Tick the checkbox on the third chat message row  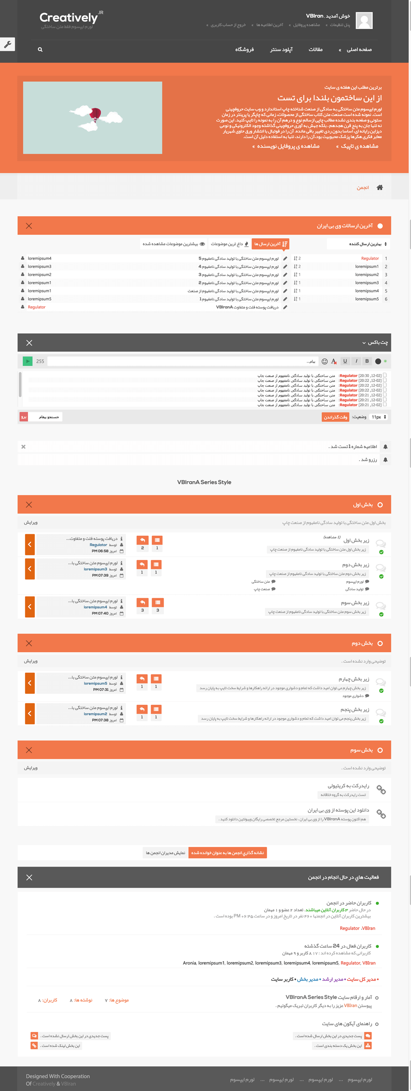tap(385, 385)
